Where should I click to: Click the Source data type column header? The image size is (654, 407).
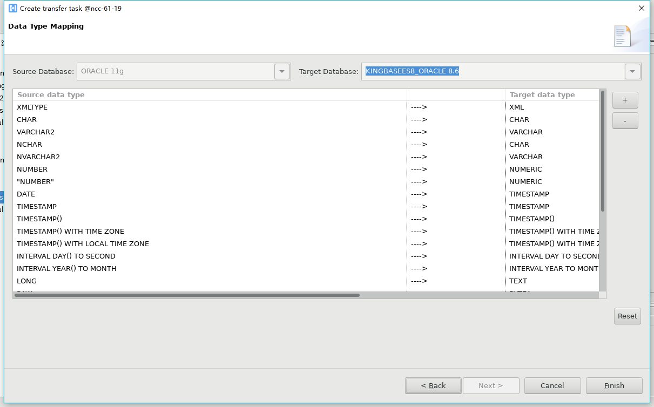pos(210,94)
